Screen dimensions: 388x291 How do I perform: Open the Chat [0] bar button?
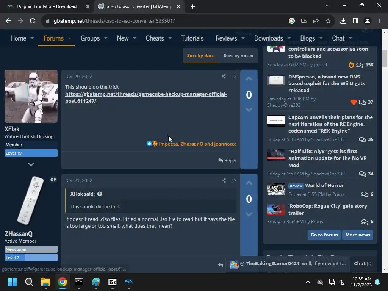tap(363, 264)
